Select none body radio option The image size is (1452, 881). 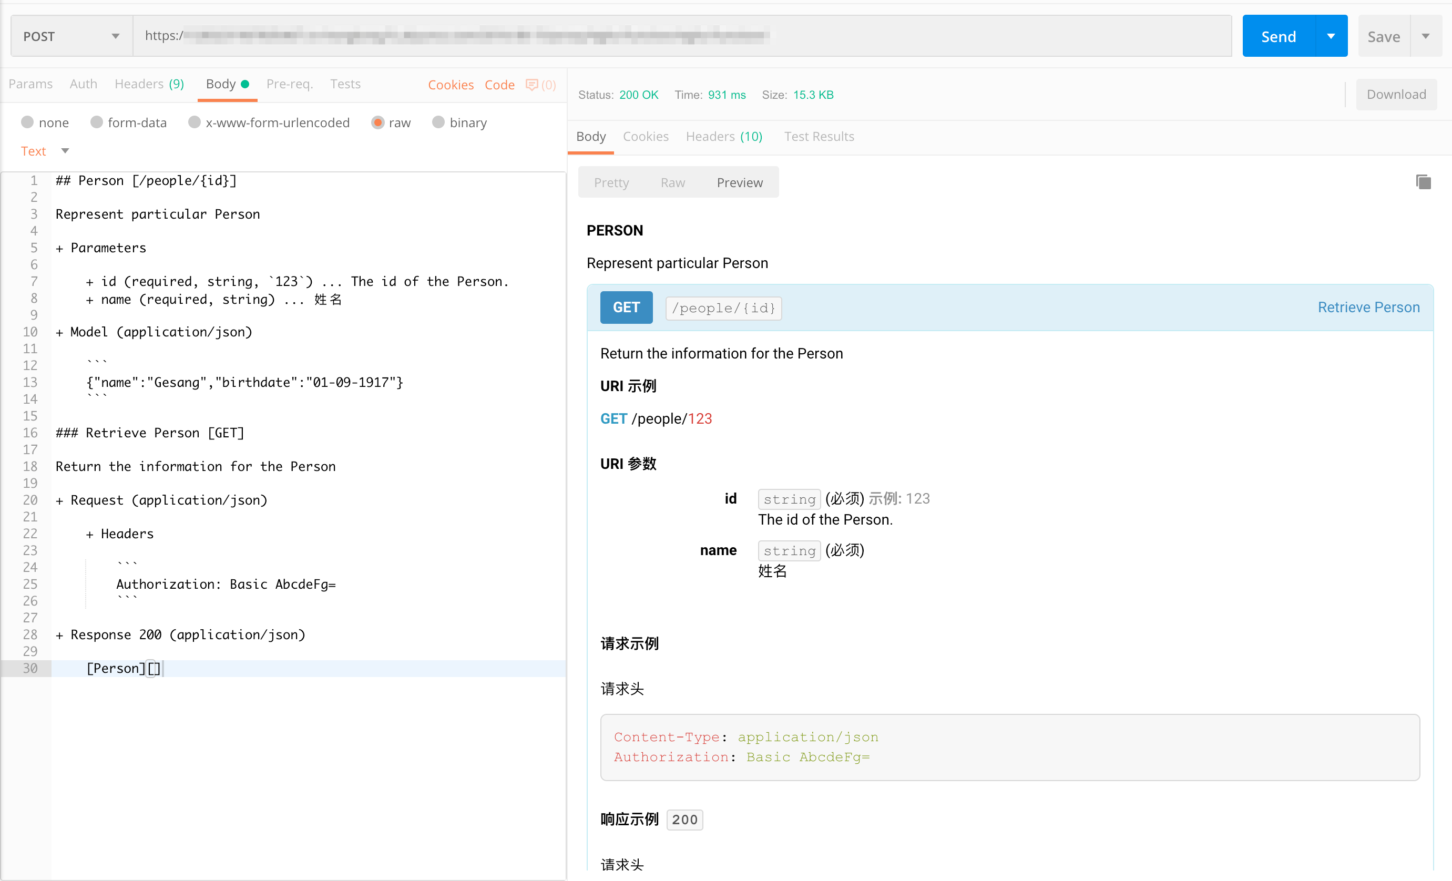tap(27, 122)
